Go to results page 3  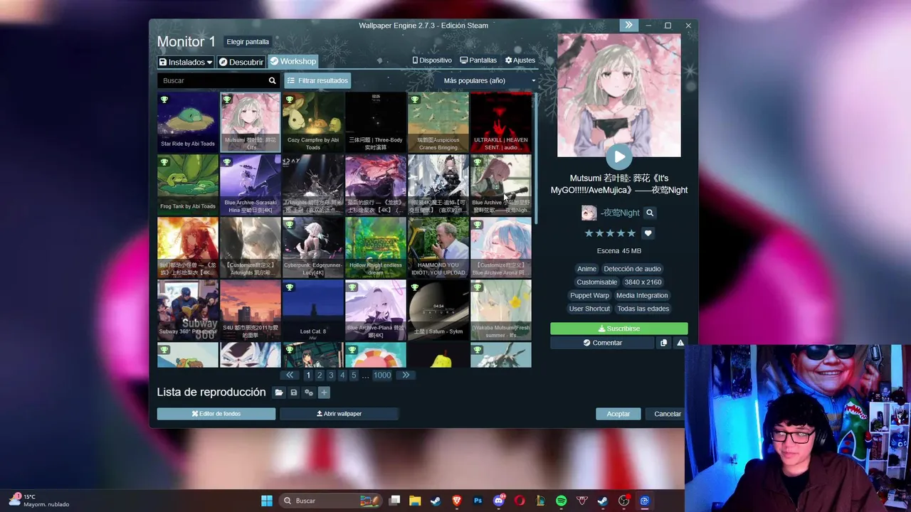(x=331, y=375)
